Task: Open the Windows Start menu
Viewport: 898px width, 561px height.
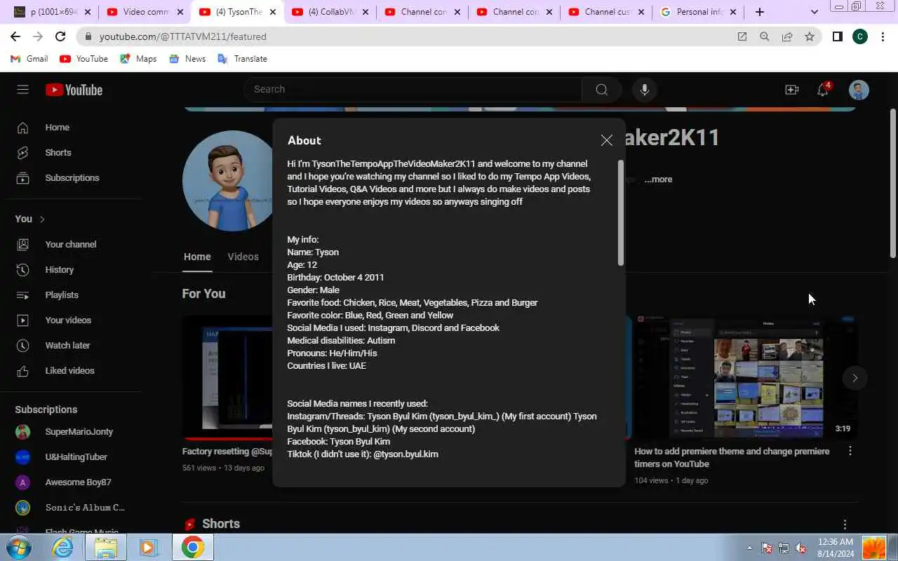Action: 18,547
